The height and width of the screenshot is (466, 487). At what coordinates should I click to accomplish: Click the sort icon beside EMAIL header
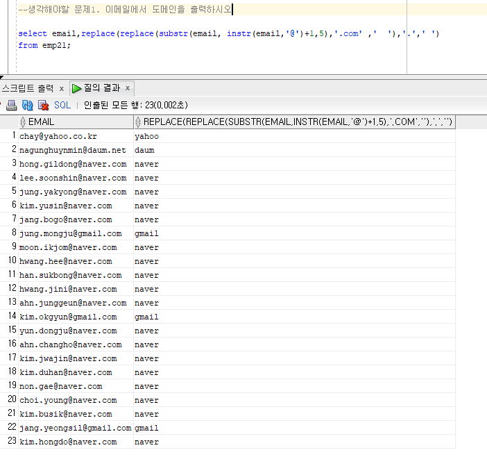coord(23,122)
